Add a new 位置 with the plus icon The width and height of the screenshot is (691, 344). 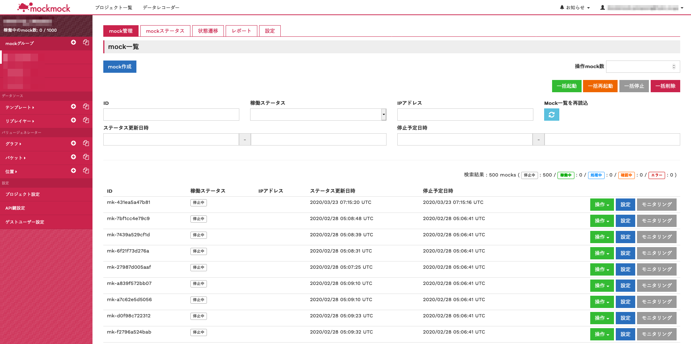[73, 170]
